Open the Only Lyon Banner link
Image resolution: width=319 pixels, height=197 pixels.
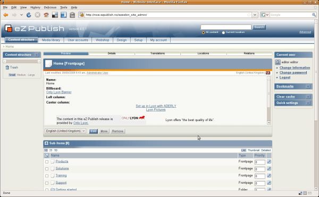59,92
